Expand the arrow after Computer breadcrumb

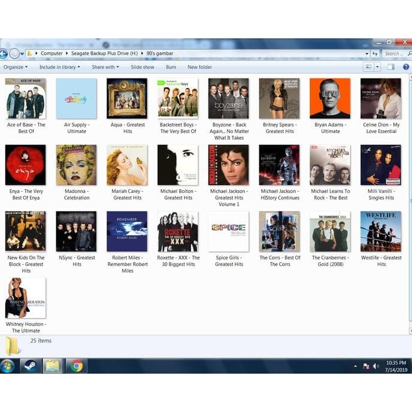point(66,53)
